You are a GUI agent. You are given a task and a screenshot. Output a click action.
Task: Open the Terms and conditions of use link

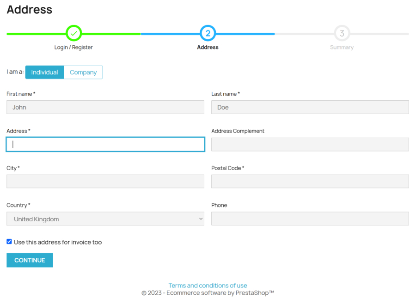(x=208, y=286)
